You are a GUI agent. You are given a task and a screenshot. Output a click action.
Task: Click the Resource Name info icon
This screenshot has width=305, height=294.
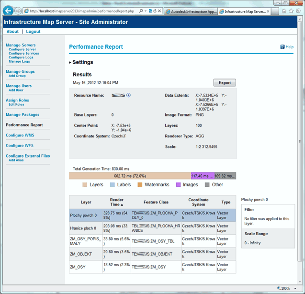[128, 95]
